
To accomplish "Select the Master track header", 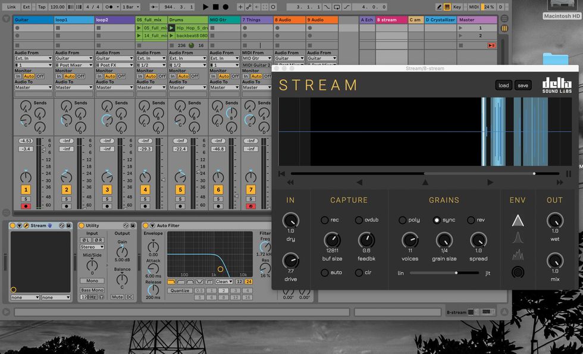I will [x=477, y=20].
